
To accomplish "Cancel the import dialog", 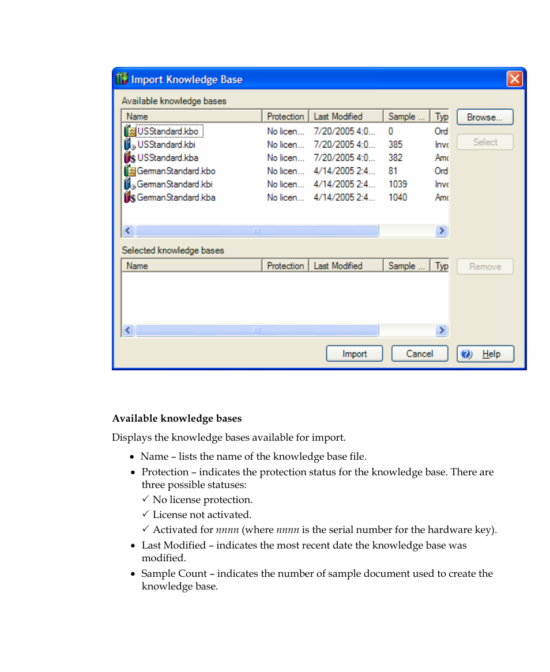I will click(x=420, y=354).
